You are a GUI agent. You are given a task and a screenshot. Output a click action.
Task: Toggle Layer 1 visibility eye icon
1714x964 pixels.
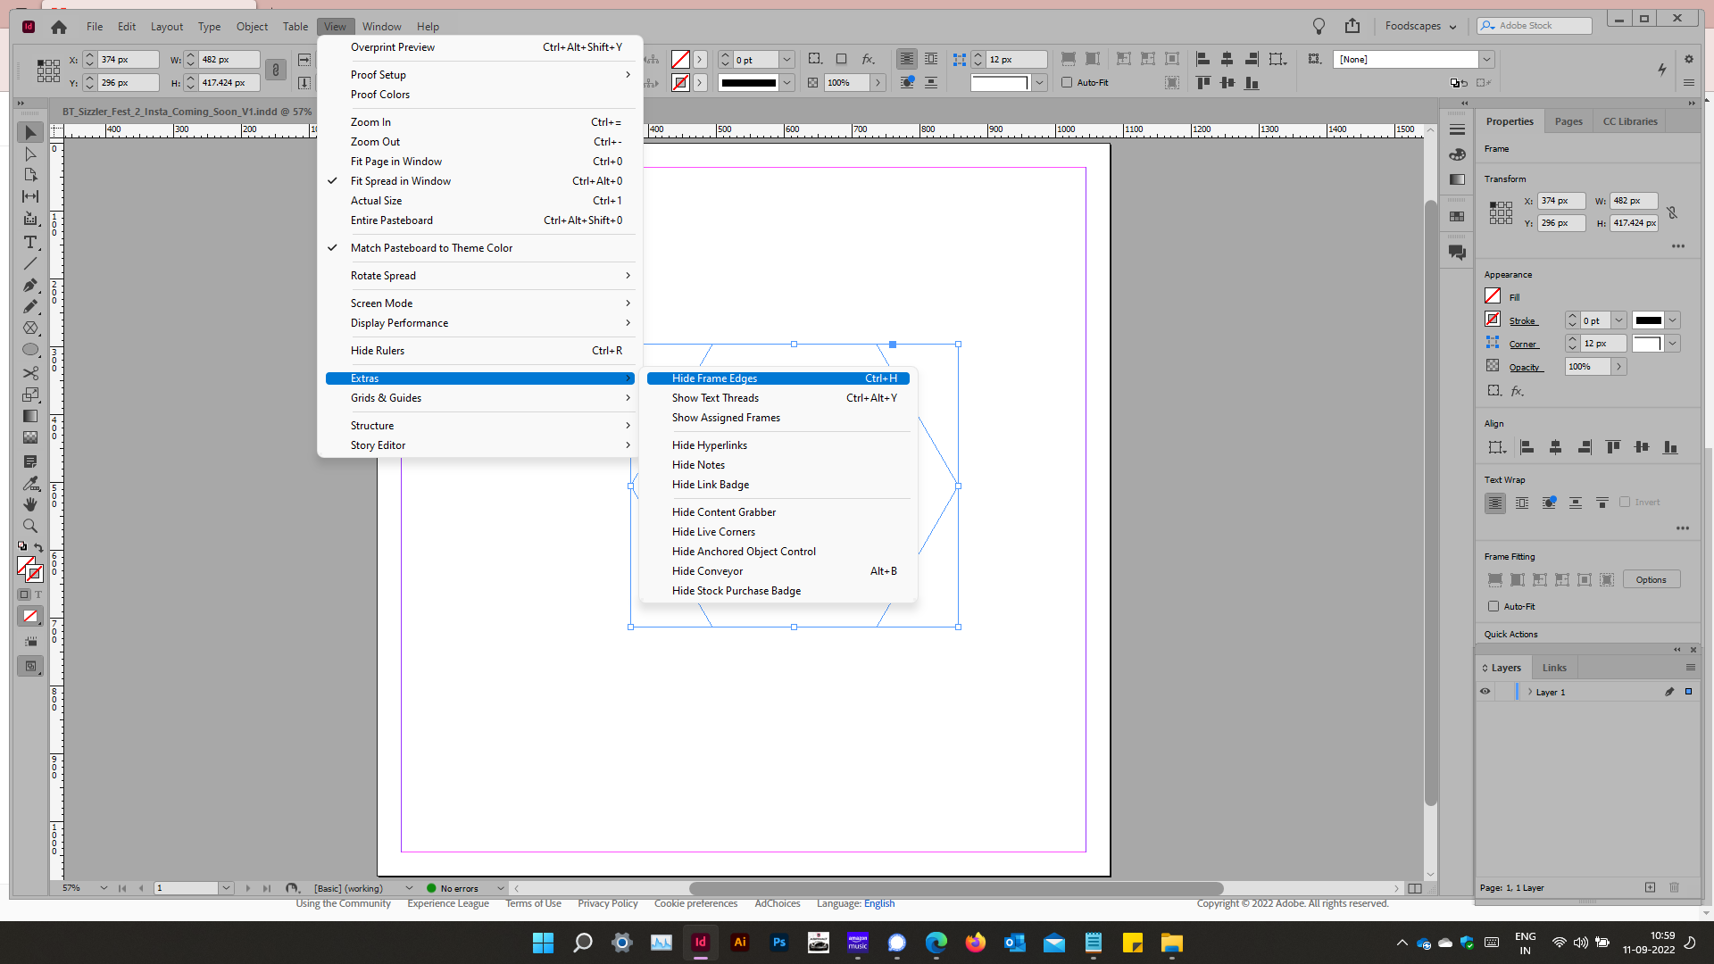coord(1485,692)
